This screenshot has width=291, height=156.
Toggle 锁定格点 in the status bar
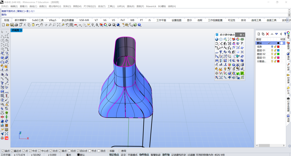[x=114, y=155]
